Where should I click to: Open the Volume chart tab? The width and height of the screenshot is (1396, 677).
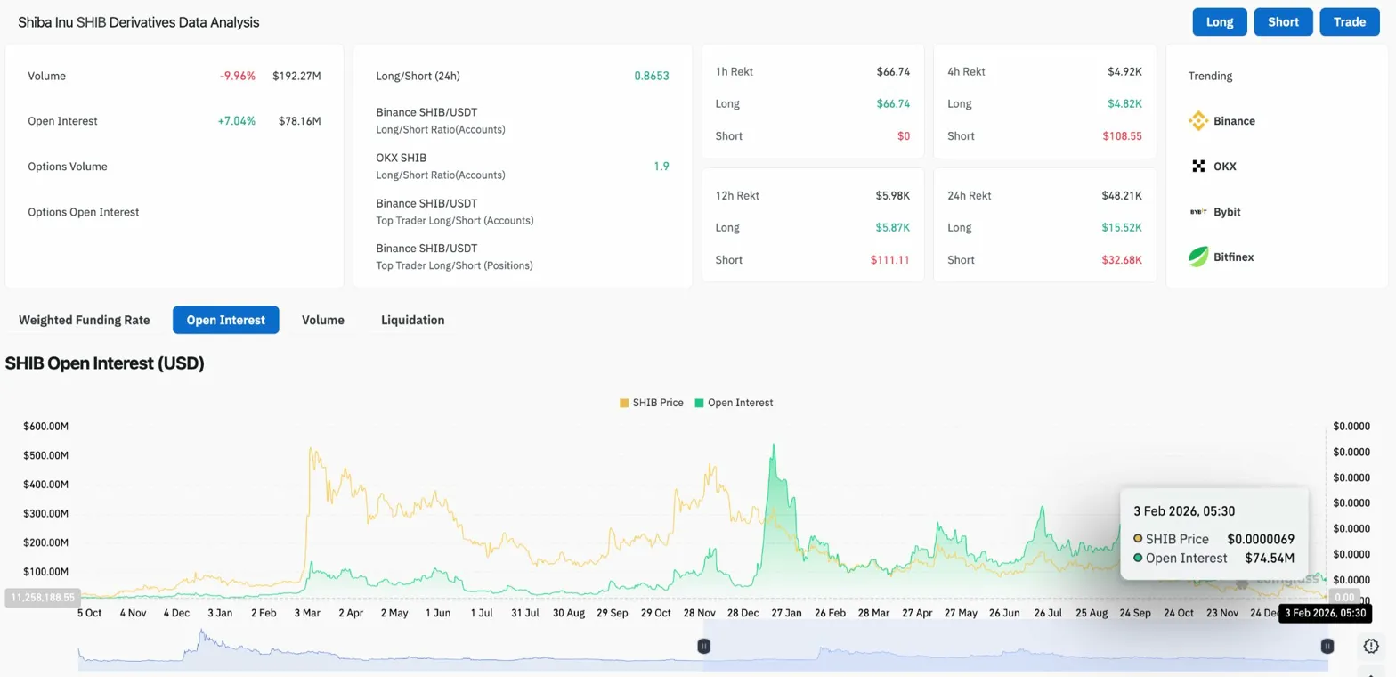point(322,320)
